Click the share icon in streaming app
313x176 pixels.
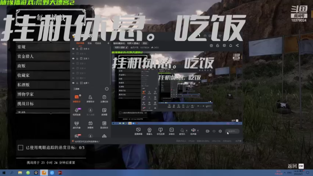click(x=237, y=46)
